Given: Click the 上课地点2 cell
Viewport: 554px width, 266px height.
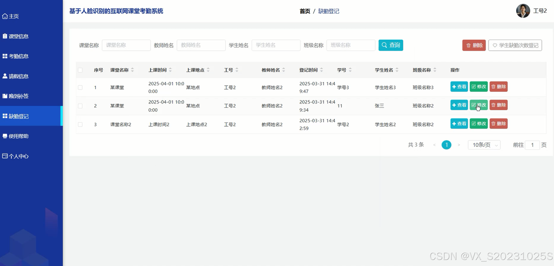Looking at the screenshot, I should 196,124.
